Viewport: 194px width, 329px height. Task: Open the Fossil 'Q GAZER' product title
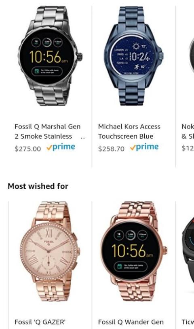(x=40, y=322)
